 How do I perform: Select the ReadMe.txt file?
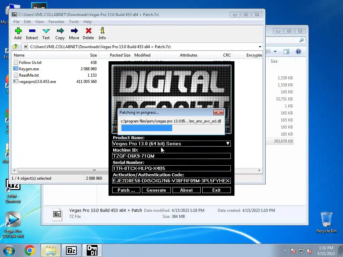click(29, 75)
